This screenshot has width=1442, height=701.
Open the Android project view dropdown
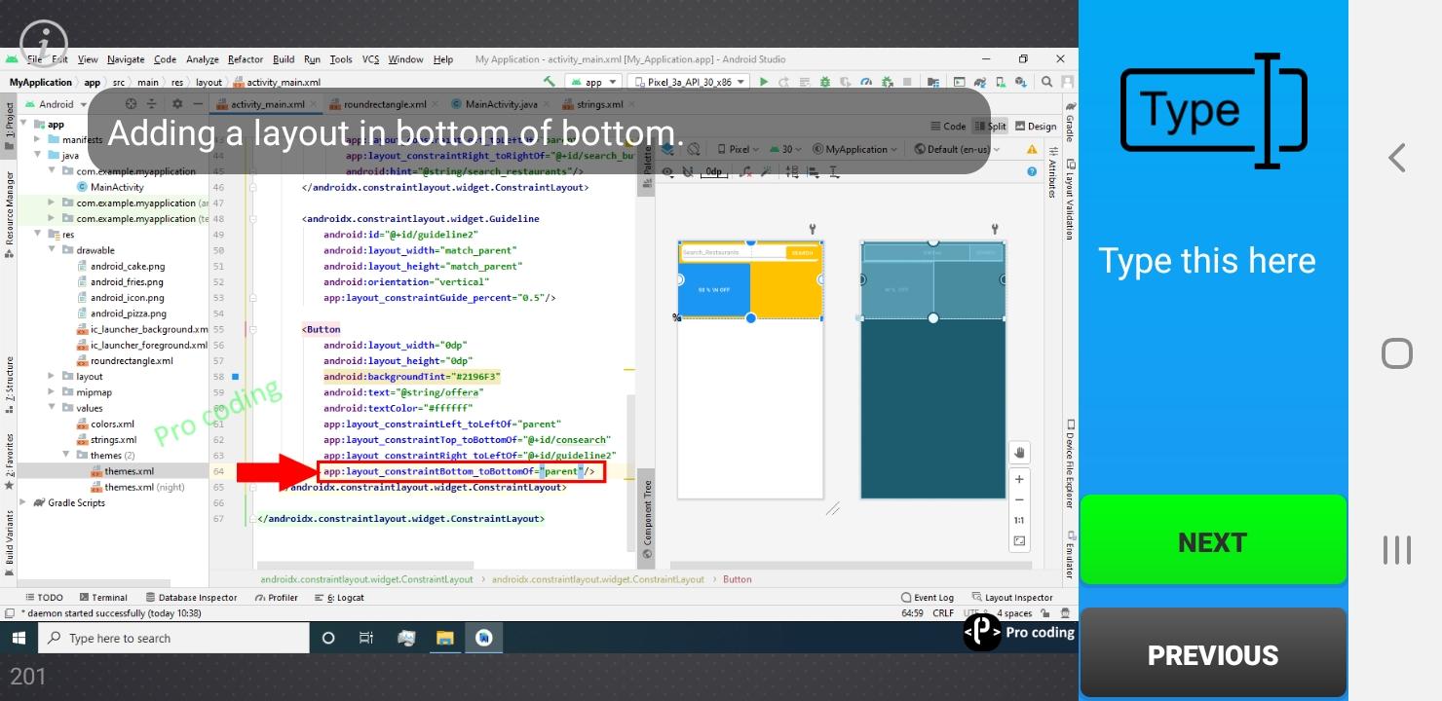tap(57, 104)
